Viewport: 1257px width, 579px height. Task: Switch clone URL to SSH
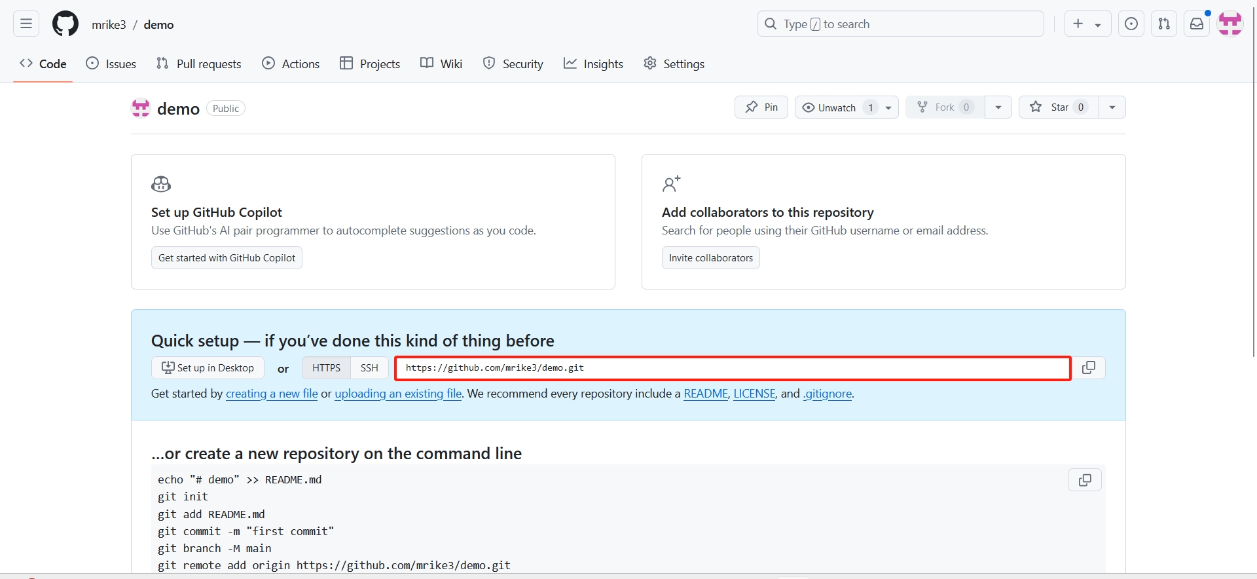(369, 368)
